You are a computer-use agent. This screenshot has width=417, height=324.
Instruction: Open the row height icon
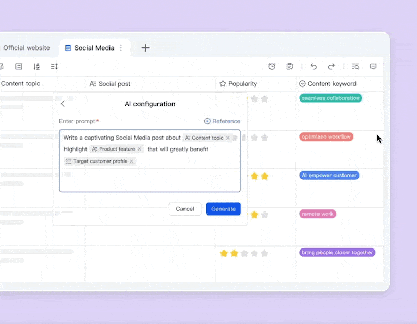tap(54, 67)
